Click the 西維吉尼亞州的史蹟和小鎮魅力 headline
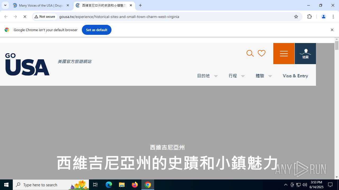The image size is (339, 190). pyautogui.click(x=167, y=163)
